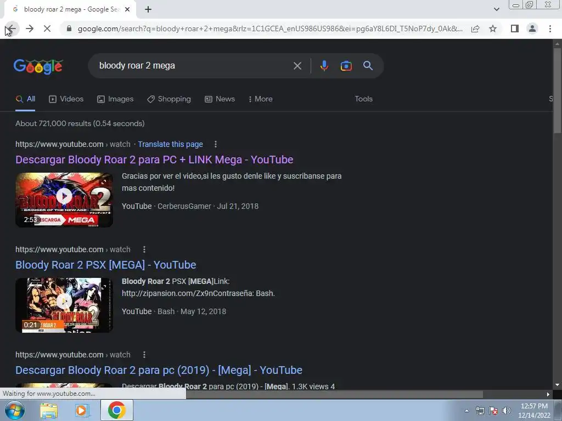Play the 2:53 Descarga Mega video thumbnail

point(64,200)
